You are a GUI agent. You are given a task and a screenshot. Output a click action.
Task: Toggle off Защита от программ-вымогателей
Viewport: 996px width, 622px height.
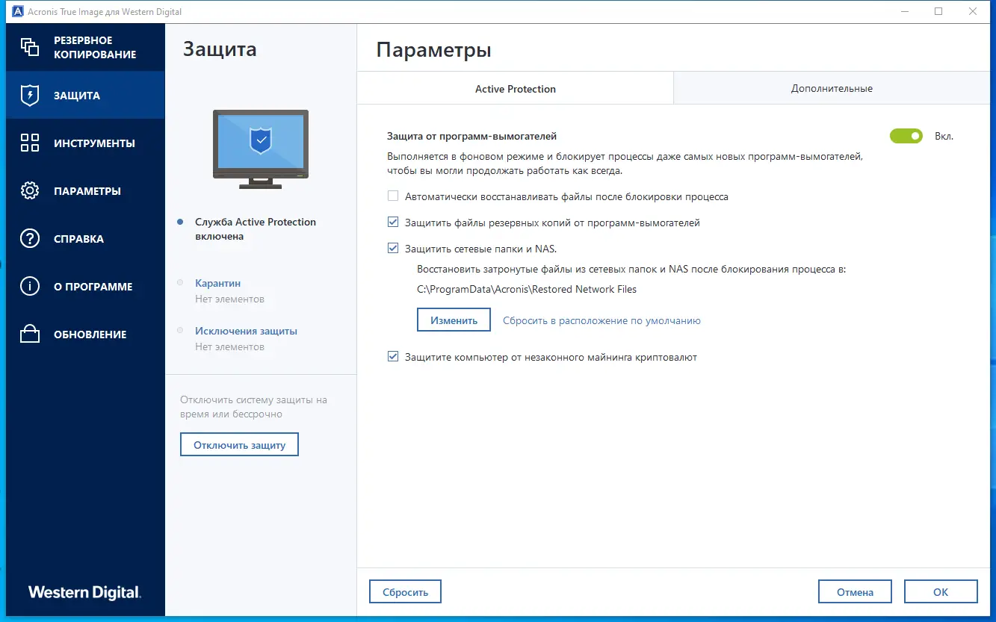(x=906, y=136)
